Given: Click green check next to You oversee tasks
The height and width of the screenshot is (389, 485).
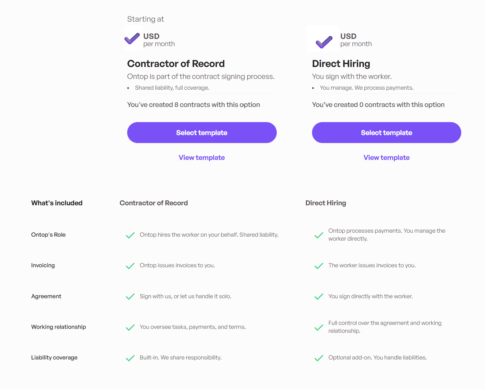Looking at the screenshot, I should (130, 327).
